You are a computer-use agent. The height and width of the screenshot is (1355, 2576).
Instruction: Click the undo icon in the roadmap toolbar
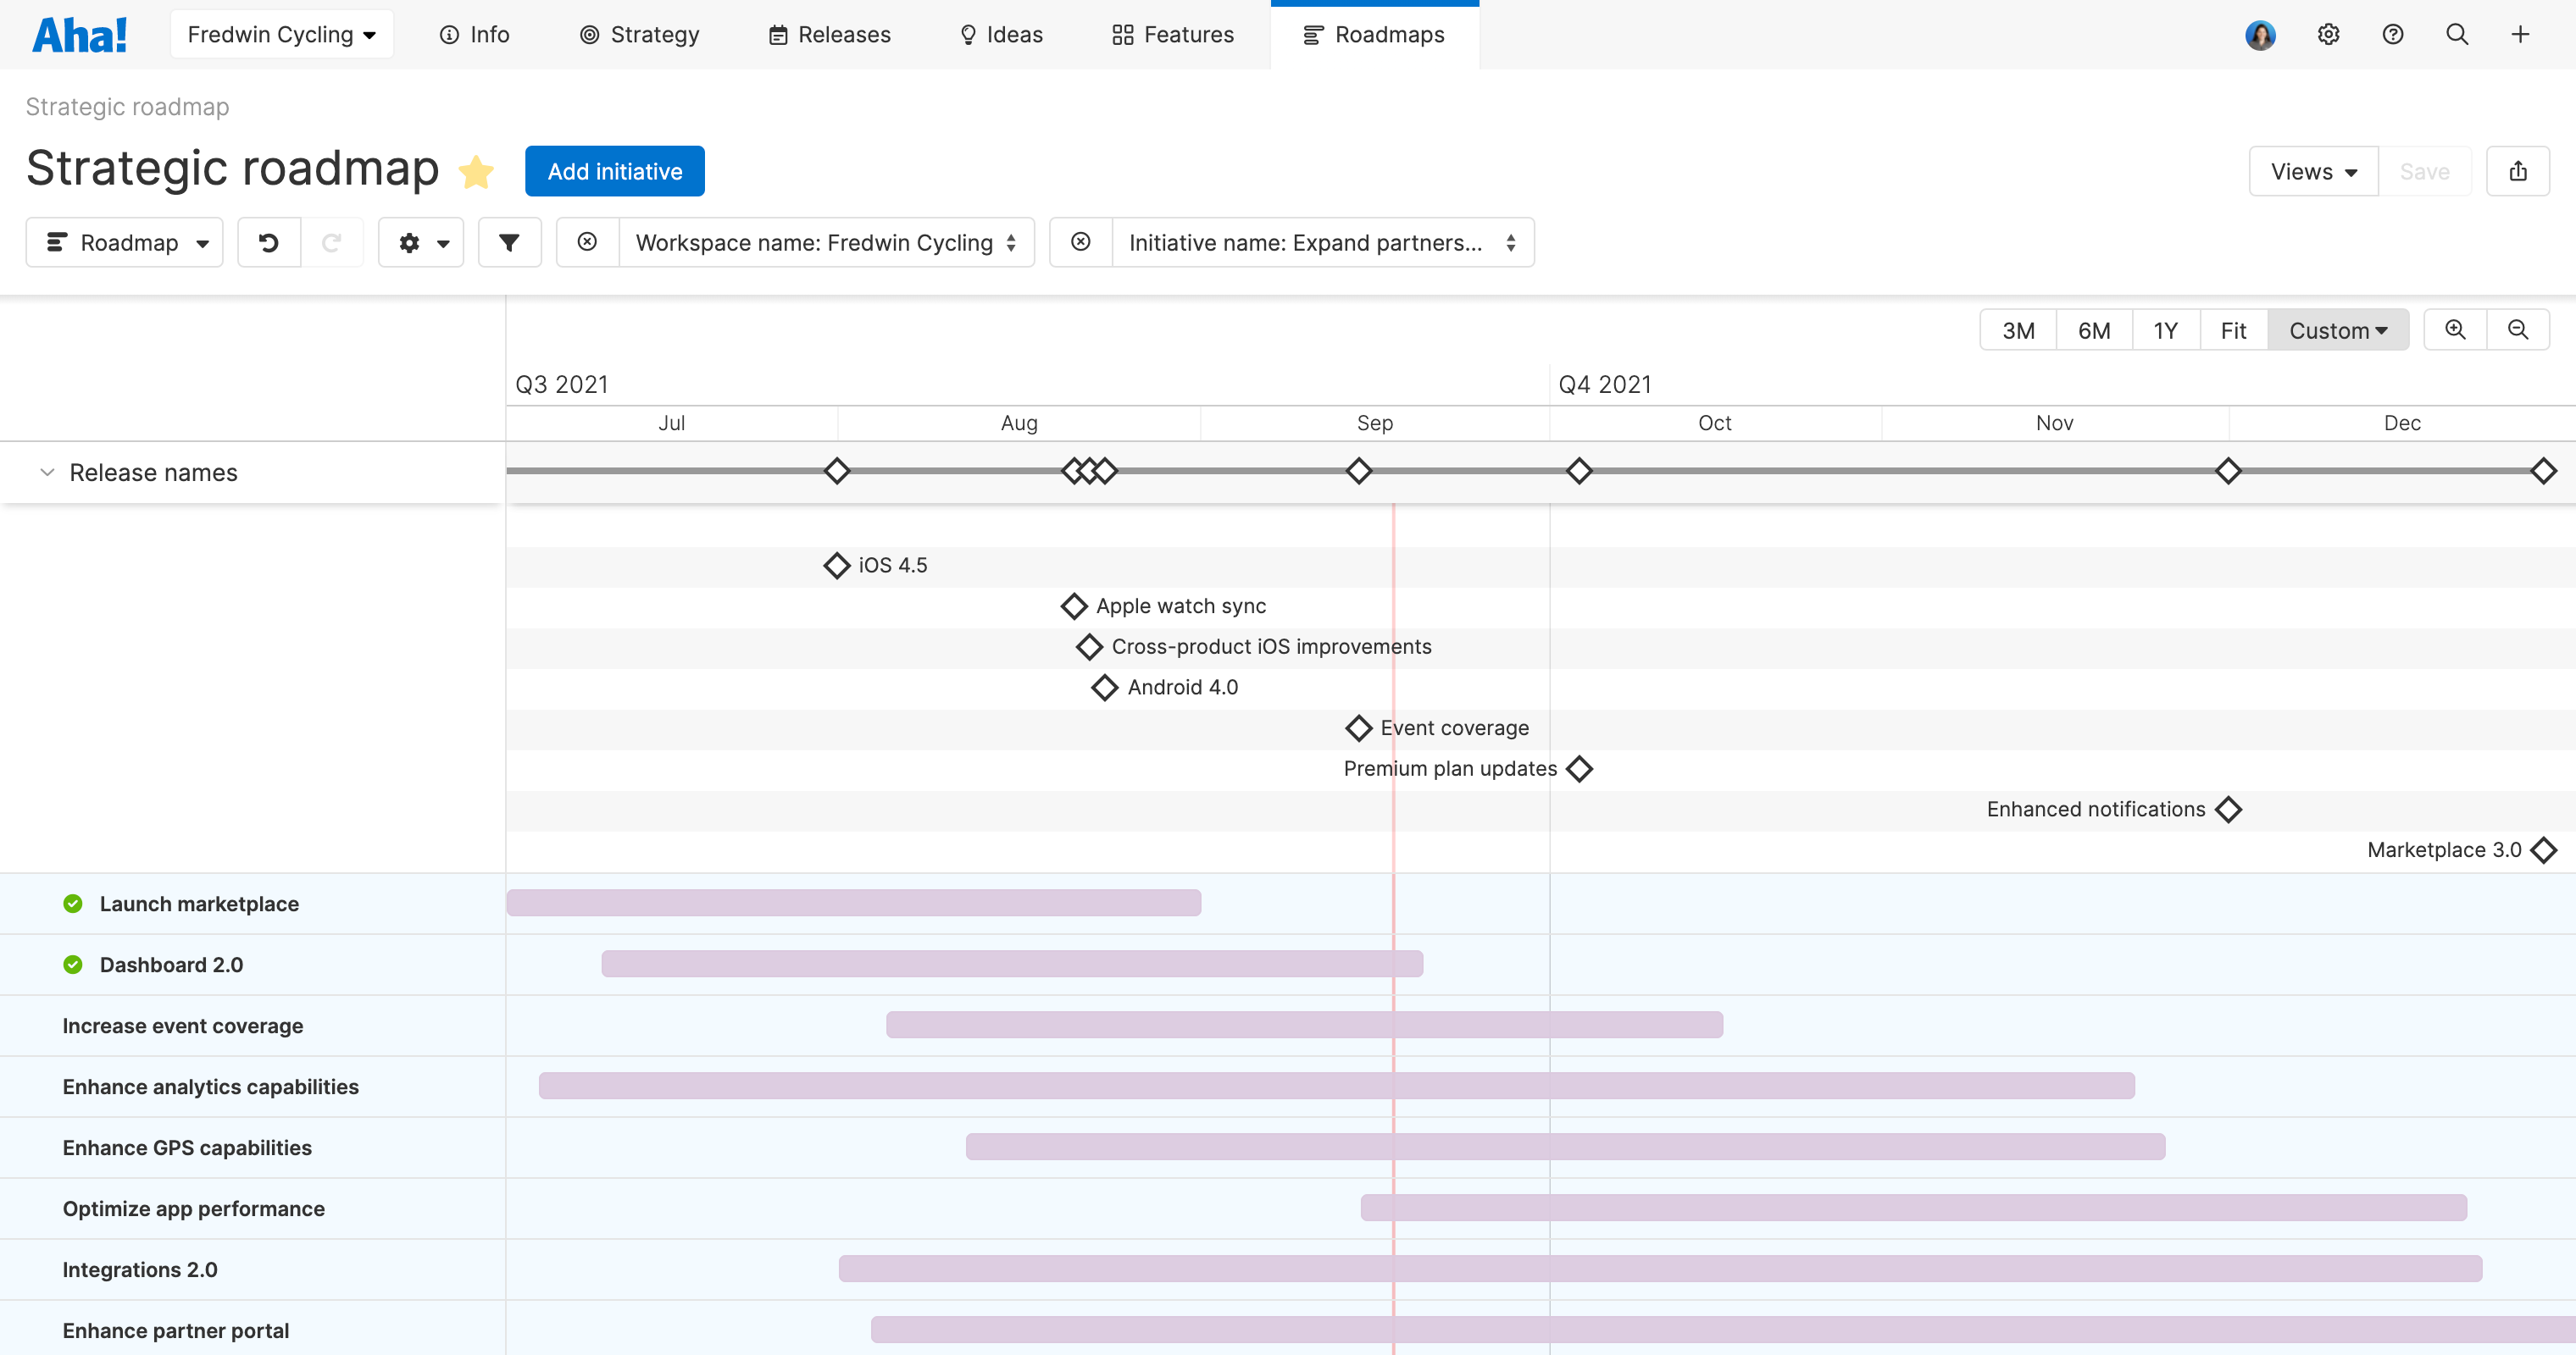pos(268,242)
